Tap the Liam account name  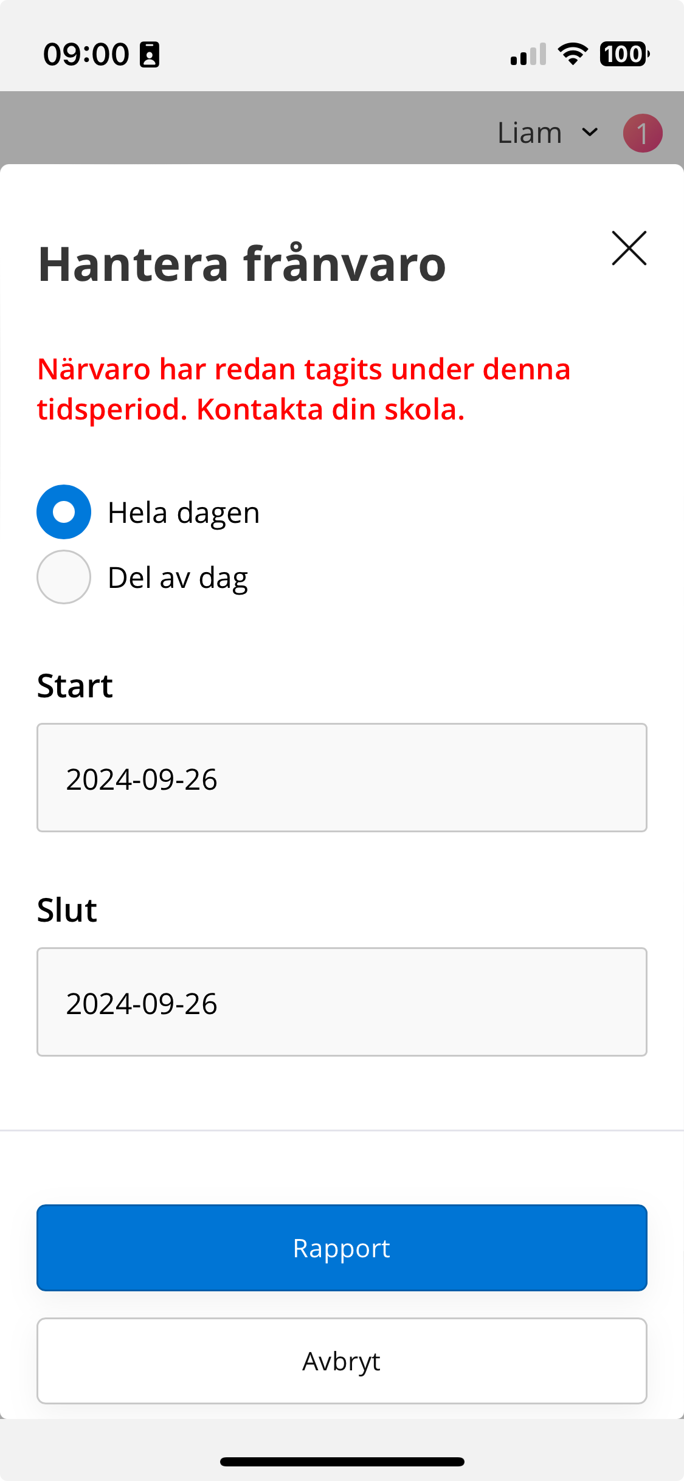[x=530, y=133]
